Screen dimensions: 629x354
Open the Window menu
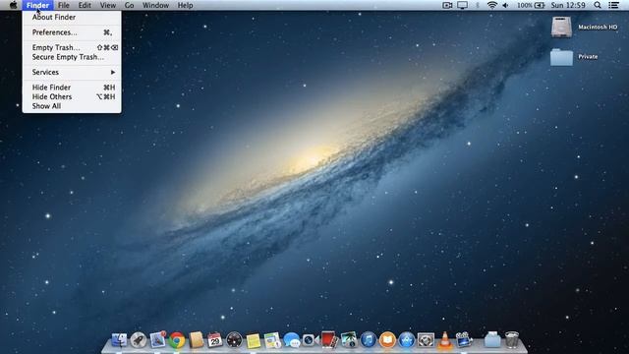click(155, 5)
